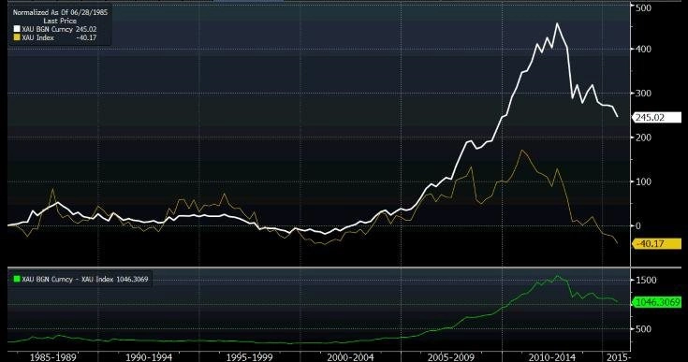Click the yellow XAU Index line's highest peak
The image size is (688, 362).
click(x=521, y=151)
